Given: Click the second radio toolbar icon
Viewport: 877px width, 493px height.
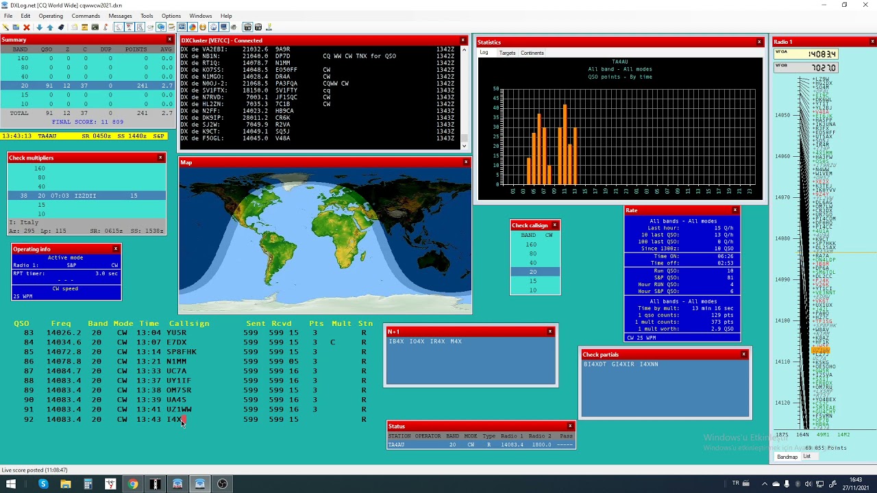Looking at the screenshot, I should (258, 27).
